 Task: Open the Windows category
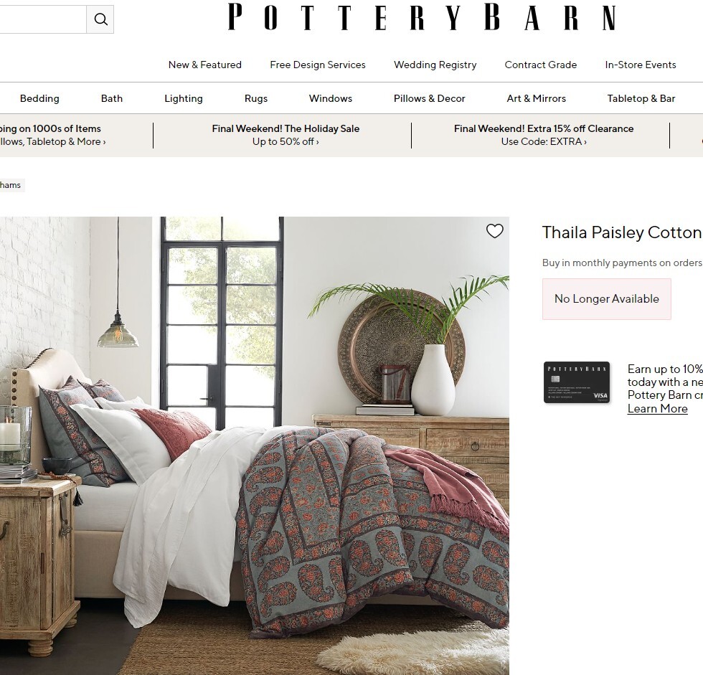tap(331, 98)
